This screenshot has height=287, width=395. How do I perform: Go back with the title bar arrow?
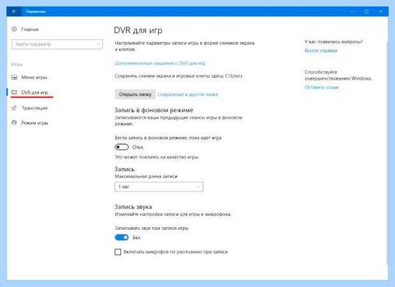click(x=14, y=11)
